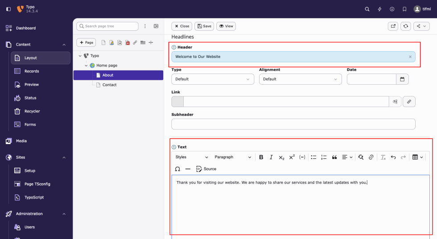Click the Link input field
The height and width of the screenshot is (239, 437).
(286, 102)
